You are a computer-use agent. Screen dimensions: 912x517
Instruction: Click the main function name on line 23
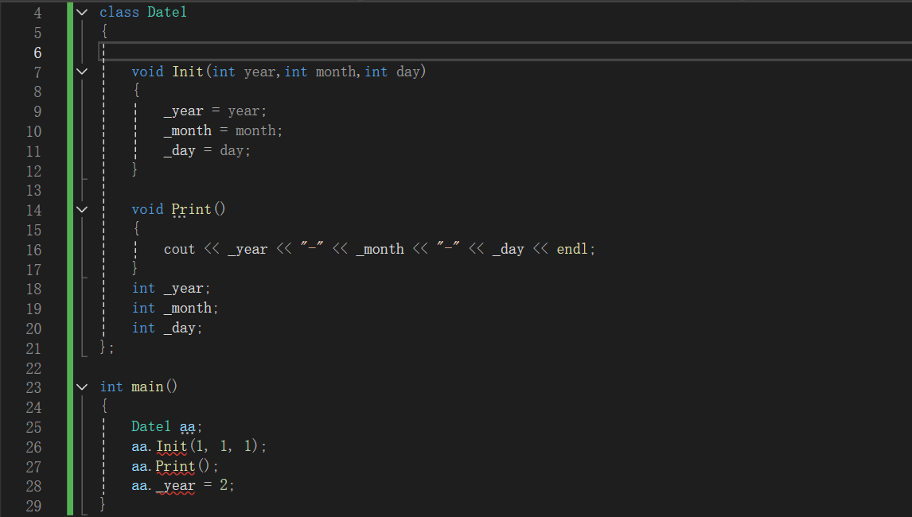[147, 387]
